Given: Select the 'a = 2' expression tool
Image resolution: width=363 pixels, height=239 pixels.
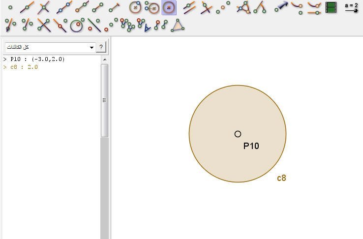Looking at the screenshot, I should pos(351,8).
